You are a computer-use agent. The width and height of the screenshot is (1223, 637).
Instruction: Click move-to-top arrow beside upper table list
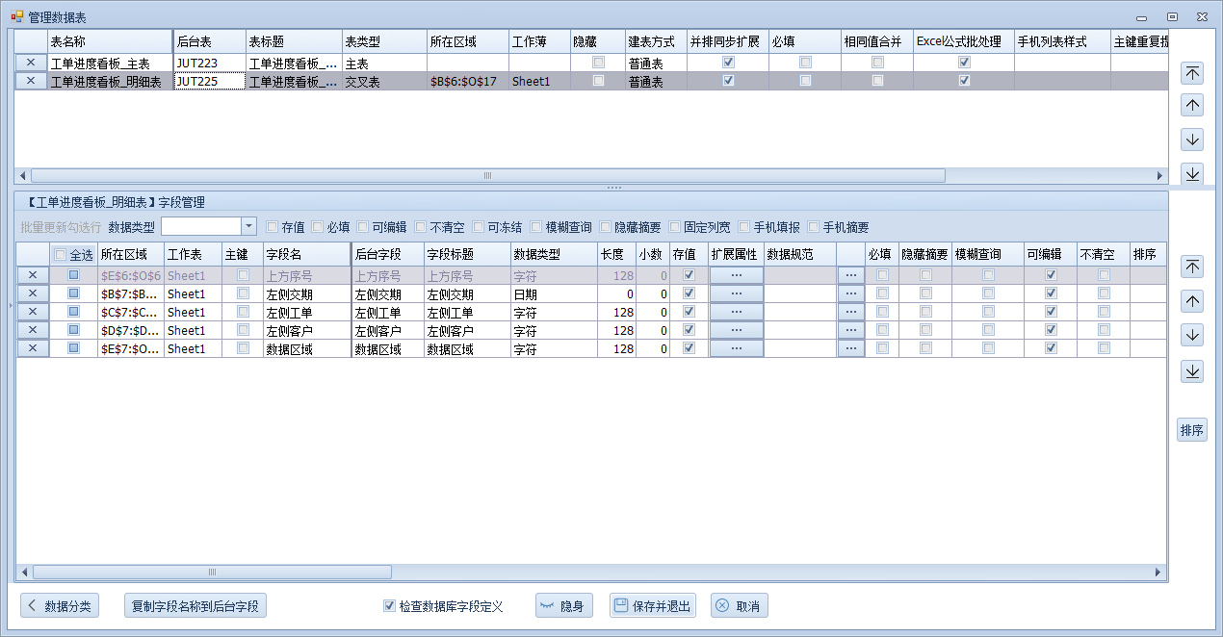1192,73
